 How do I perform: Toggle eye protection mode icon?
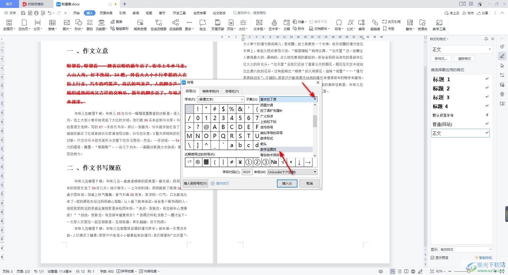381,271
